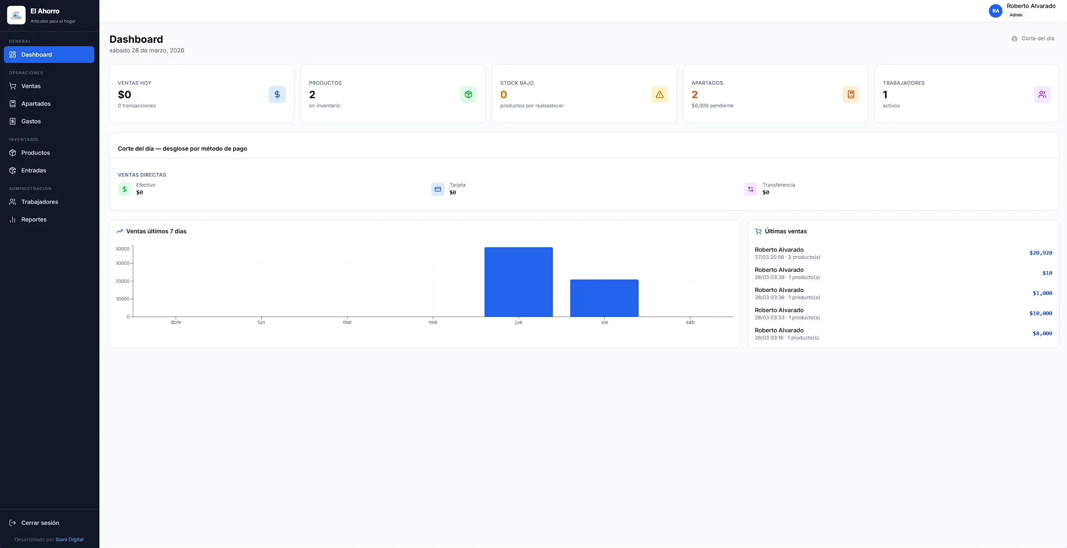
Task: Click the El Ahorro store logo
Action: pyautogui.click(x=16, y=15)
